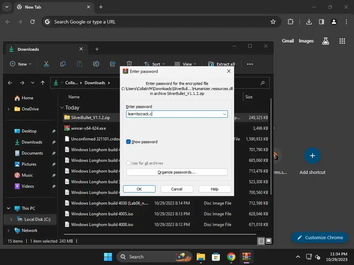Reload the Chrome page
The width and height of the screenshot is (354, 265).
32,22
